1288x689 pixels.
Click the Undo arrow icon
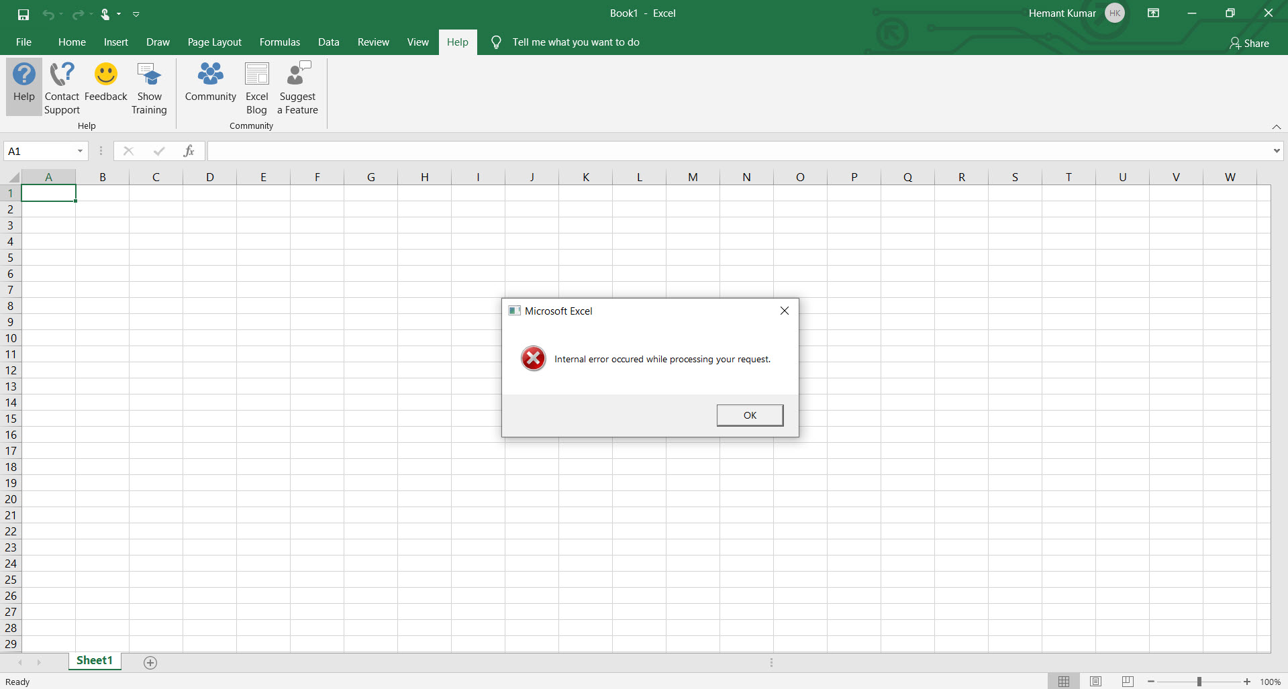click(x=48, y=14)
